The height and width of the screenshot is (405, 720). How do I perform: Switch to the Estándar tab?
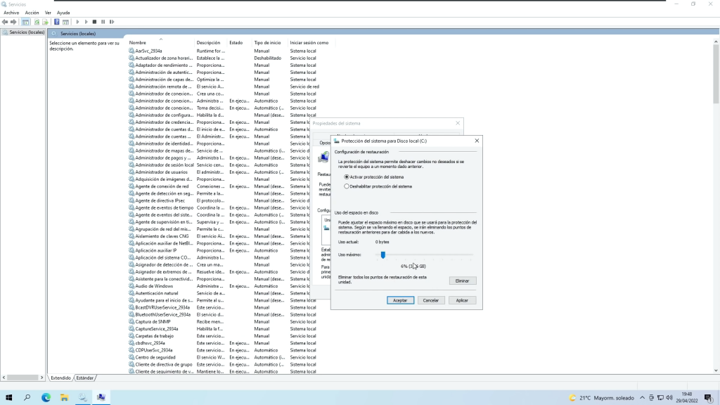[x=85, y=378]
